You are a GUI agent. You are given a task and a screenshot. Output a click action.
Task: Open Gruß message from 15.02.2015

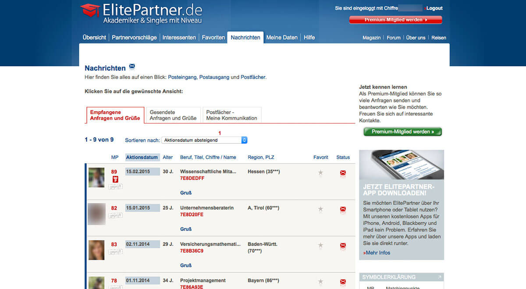pyautogui.click(x=186, y=193)
